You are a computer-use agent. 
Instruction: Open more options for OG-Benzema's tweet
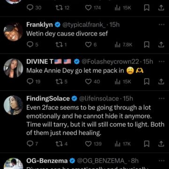pos(161,161)
